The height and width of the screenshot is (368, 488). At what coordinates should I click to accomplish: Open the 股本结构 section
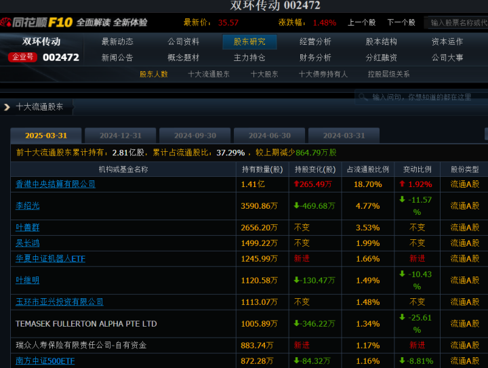click(x=381, y=42)
